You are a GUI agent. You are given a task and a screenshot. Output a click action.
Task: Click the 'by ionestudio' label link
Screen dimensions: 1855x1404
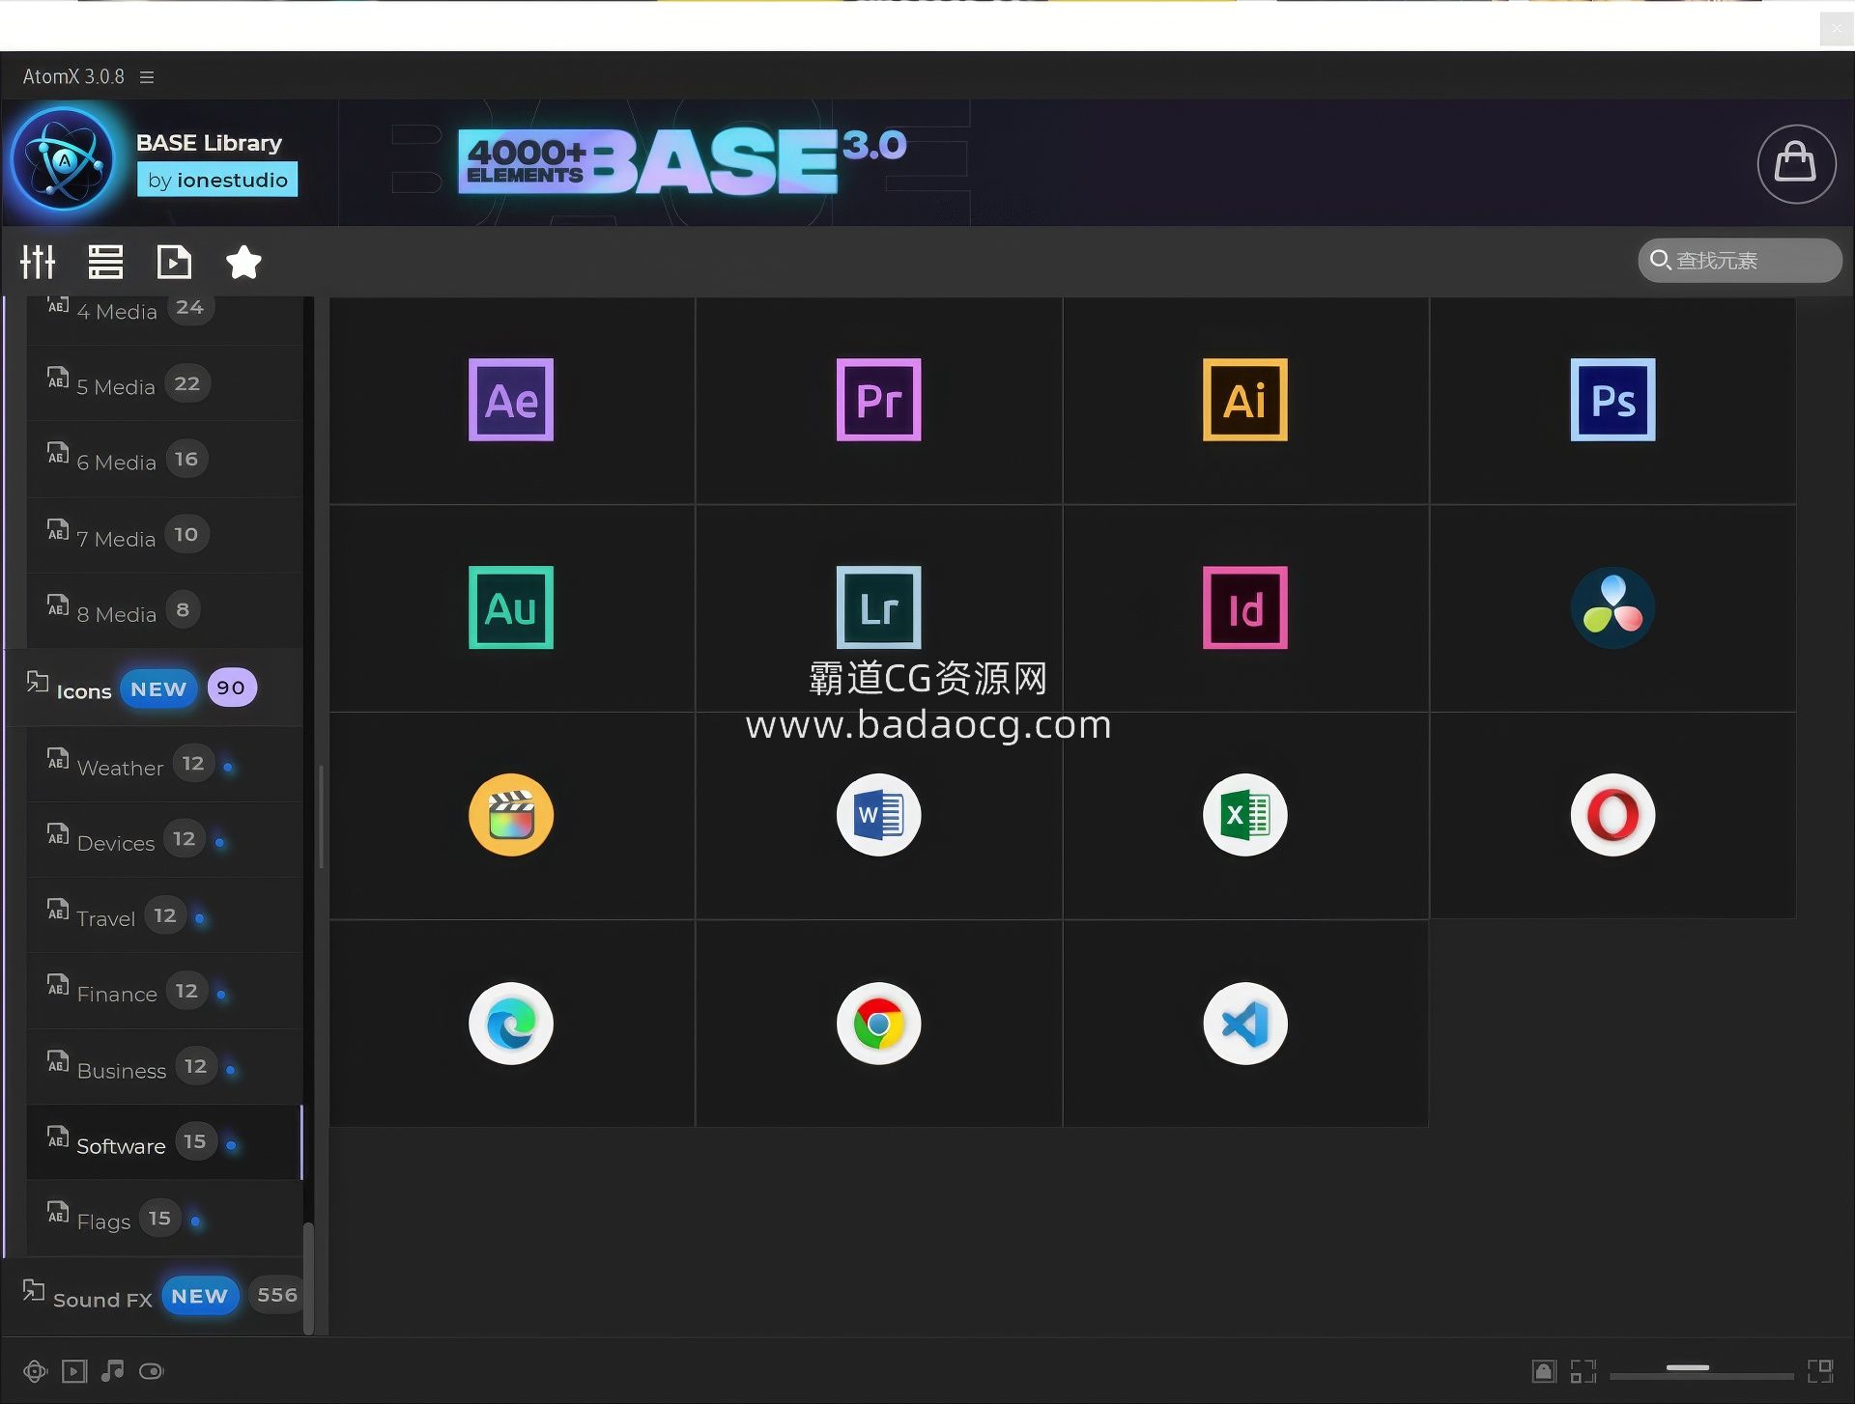click(217, 180)
